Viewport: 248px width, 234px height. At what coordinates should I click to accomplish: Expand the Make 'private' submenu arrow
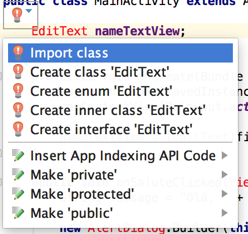[x=225, y=174]
